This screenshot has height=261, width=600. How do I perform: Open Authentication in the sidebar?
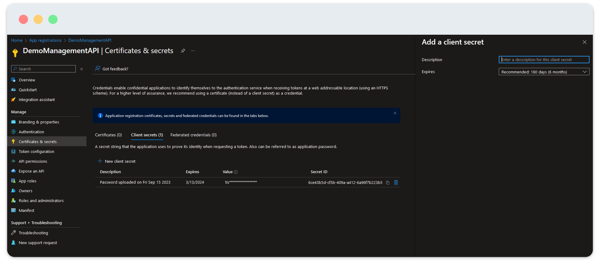tap(31, 132)
